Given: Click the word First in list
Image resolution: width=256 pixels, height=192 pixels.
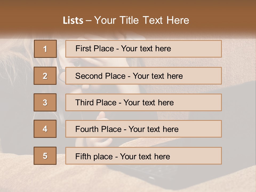Looking at the screenshot, I should [83, 49].
